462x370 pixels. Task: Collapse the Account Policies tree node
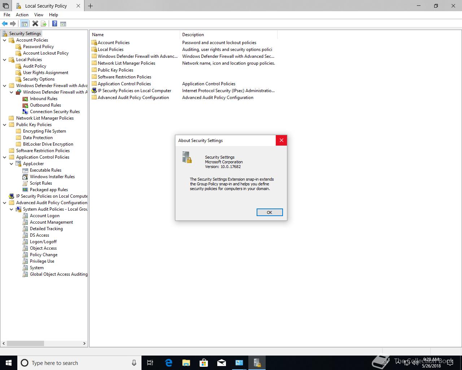point(5,40)
